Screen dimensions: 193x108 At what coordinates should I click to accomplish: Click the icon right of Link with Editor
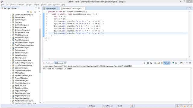pyautogui.click(x=35, y=12)
